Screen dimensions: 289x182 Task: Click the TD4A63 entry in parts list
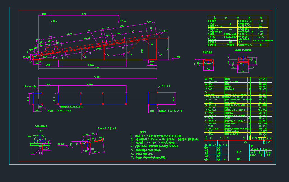tap(211, 134)
